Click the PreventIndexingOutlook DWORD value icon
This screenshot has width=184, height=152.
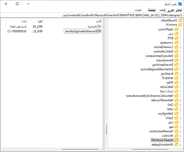tap(100, 31)
